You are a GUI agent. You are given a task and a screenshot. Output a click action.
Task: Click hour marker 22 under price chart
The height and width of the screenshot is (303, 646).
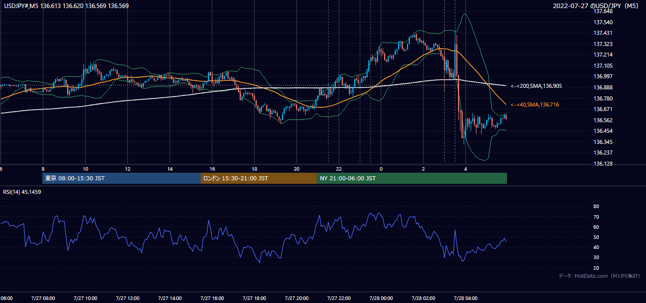pos(339,169)
